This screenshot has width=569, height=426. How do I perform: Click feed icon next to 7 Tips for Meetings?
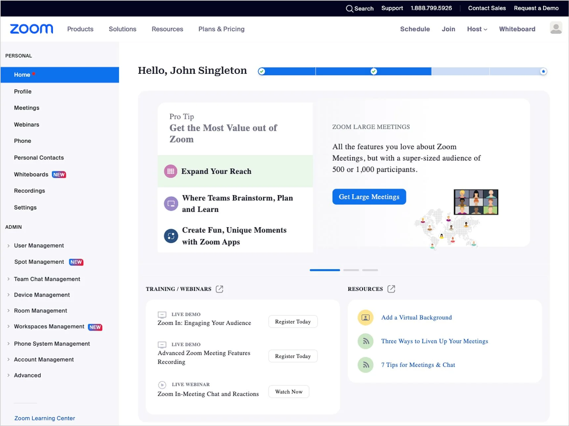point(366,365)
